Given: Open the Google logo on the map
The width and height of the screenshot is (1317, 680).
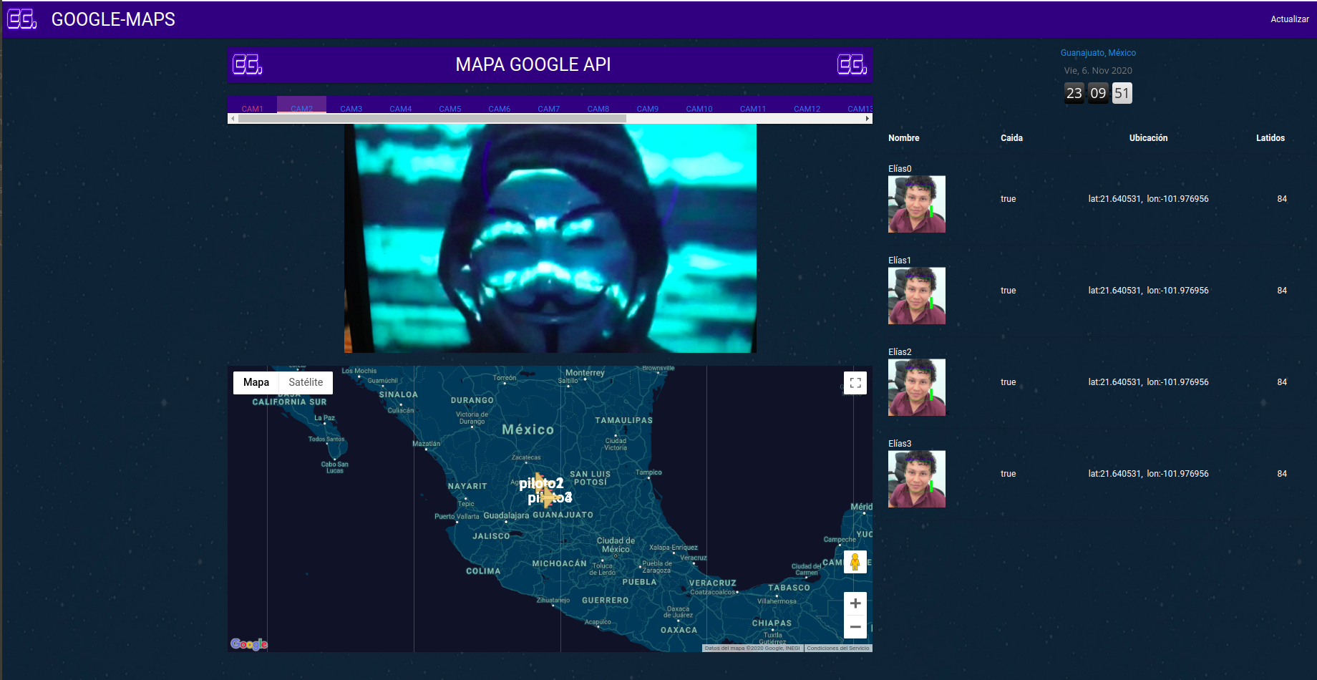Looking at the screenshot, I should [249, 644].
